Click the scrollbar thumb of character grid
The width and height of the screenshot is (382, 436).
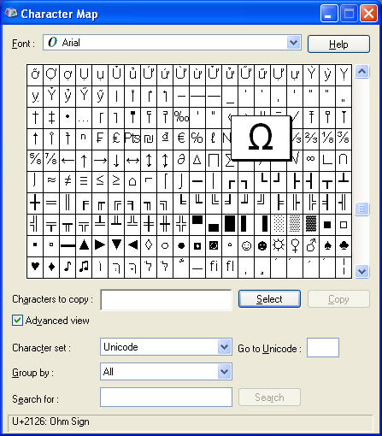click(x=361, y=209)
